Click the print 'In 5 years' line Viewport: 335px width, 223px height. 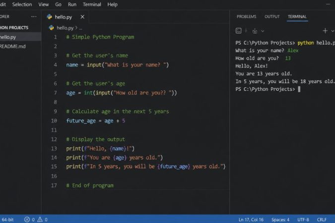point(146,167)
